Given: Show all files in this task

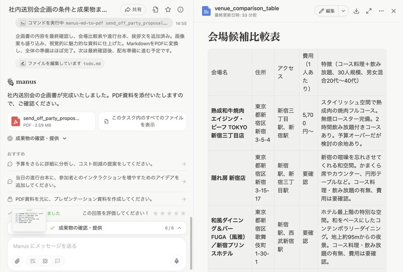Looking at the screenshot, I should coord(142,121).
